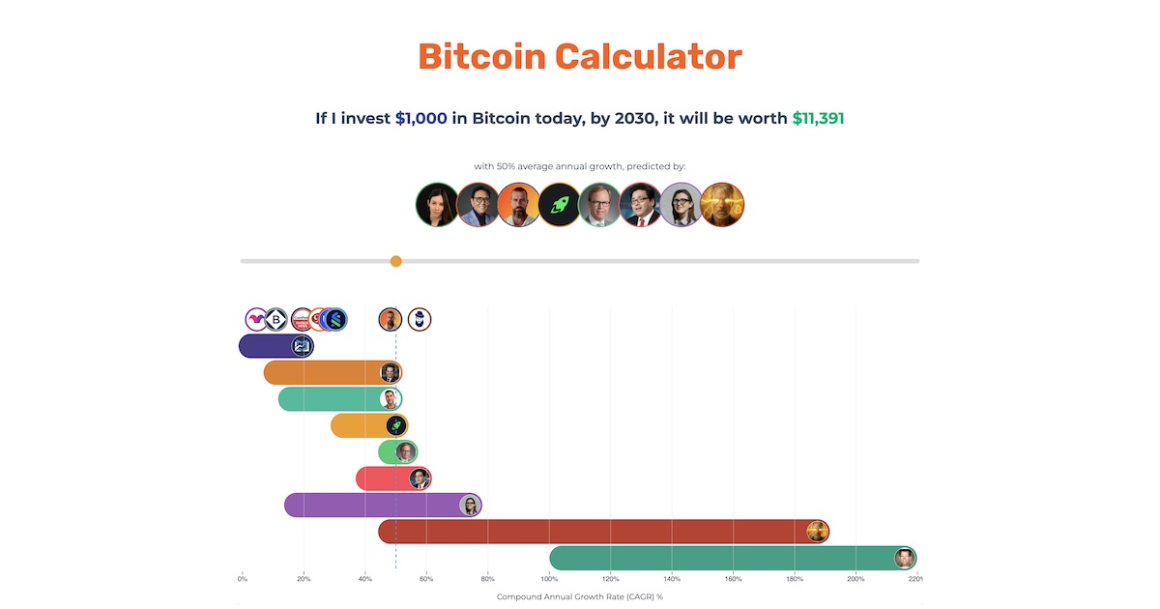This screenshot has width=1160, height=609.
Task: Click the longest teal prediction bar
Action: 725,558
